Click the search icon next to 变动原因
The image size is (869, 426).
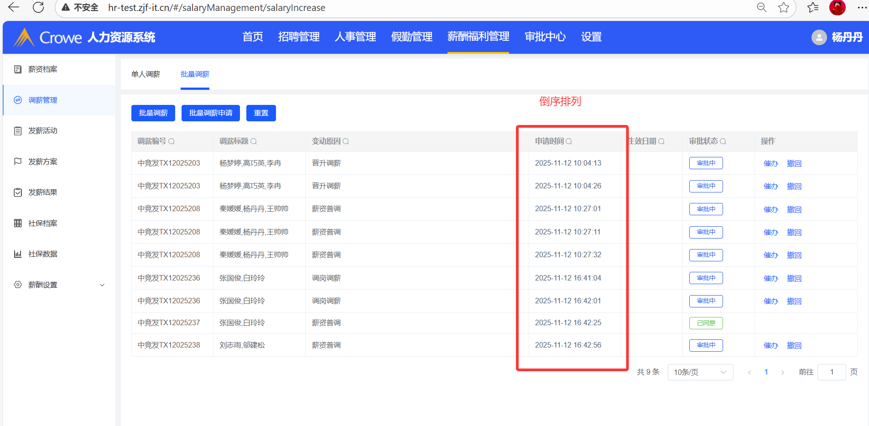(346, 141)
